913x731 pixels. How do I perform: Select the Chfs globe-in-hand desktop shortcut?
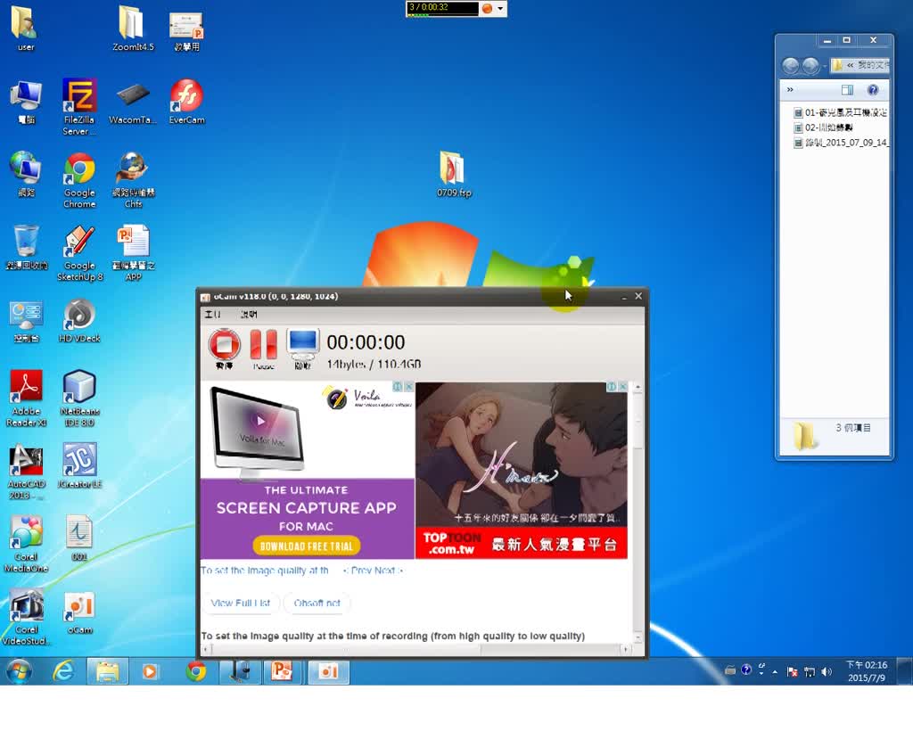pyautogui.click(x=133, y=180)
